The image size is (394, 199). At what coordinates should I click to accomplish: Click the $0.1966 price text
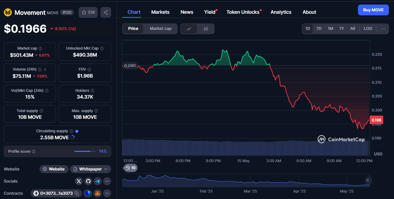click(25, 29)
